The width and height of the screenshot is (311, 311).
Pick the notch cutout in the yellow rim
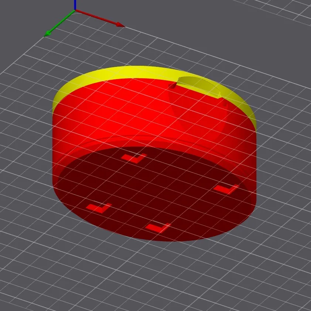point(199,87)
